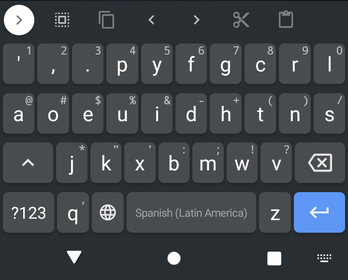Expand toolbar with white circle chevron
348x280 pixels.
[x=19, y=20]
